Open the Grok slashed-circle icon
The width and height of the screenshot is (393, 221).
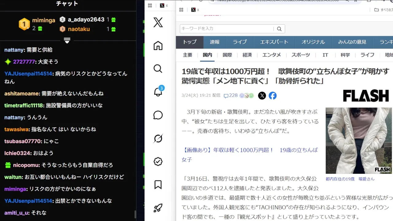(x=158, y=138)
